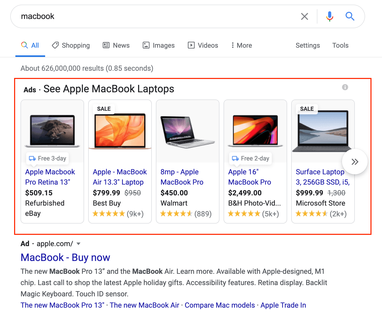The image size is (382, 322).
Task: Open search Tools
Action: (340, 45)
